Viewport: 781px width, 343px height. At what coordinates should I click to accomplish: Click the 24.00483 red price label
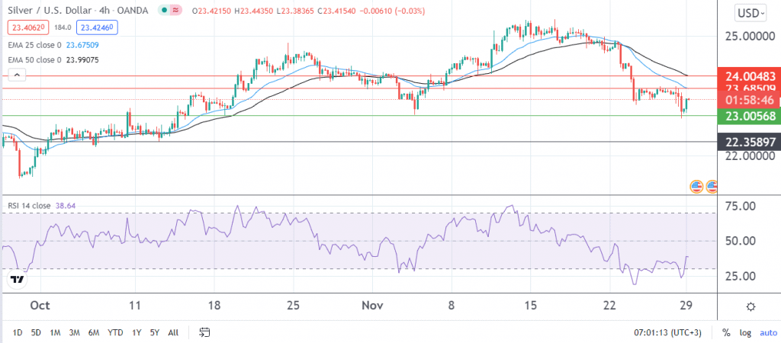tap(748, 77)
